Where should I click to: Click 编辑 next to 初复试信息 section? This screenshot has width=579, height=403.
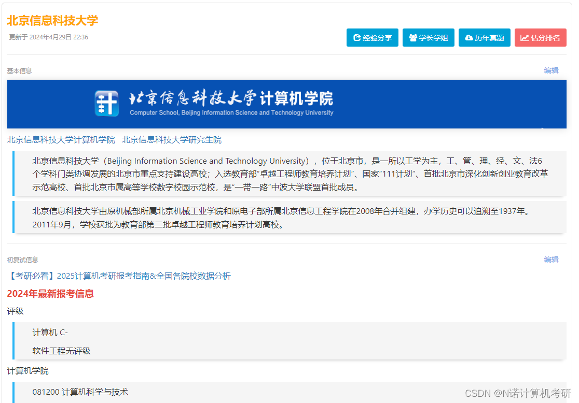pos(552,260)
